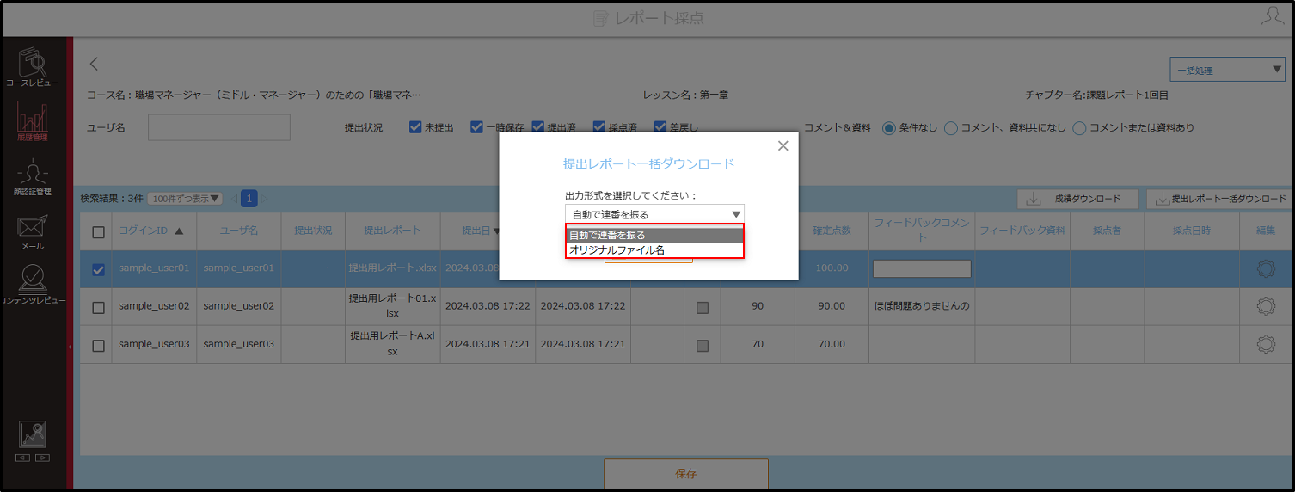
Task: Click the ユーザ名 column header
Action: [238, 231]
